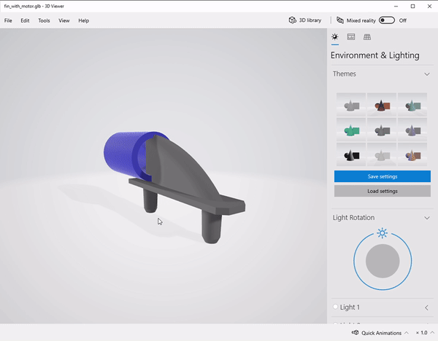
Task: Open the Grid & Views tab icon
Action: [x=367, y=36]
